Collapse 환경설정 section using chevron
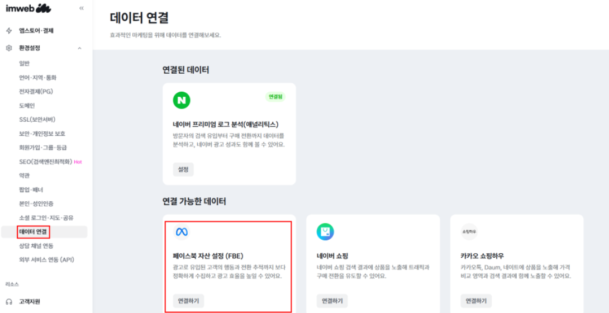 (80, 49)
